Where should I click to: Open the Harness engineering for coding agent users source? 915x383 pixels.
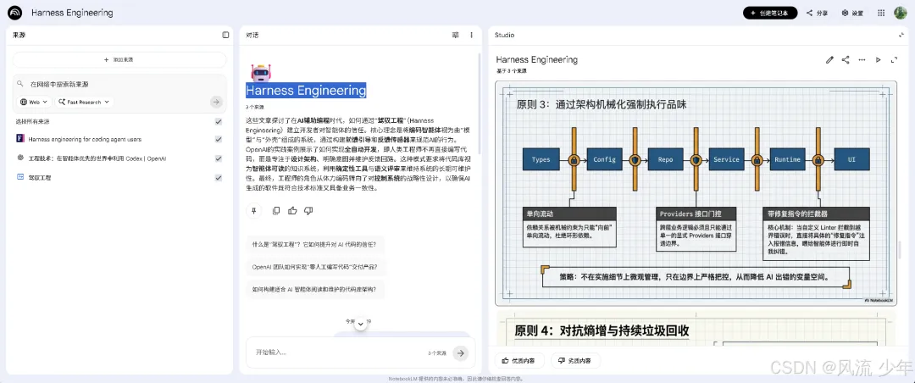coord(85,140)
